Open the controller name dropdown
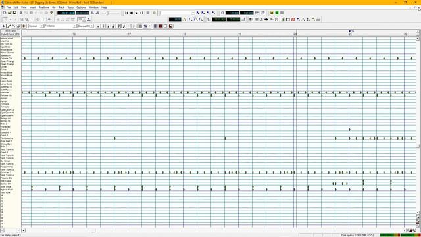The height and width of the screenshot is (237, 421). point(74,26)
